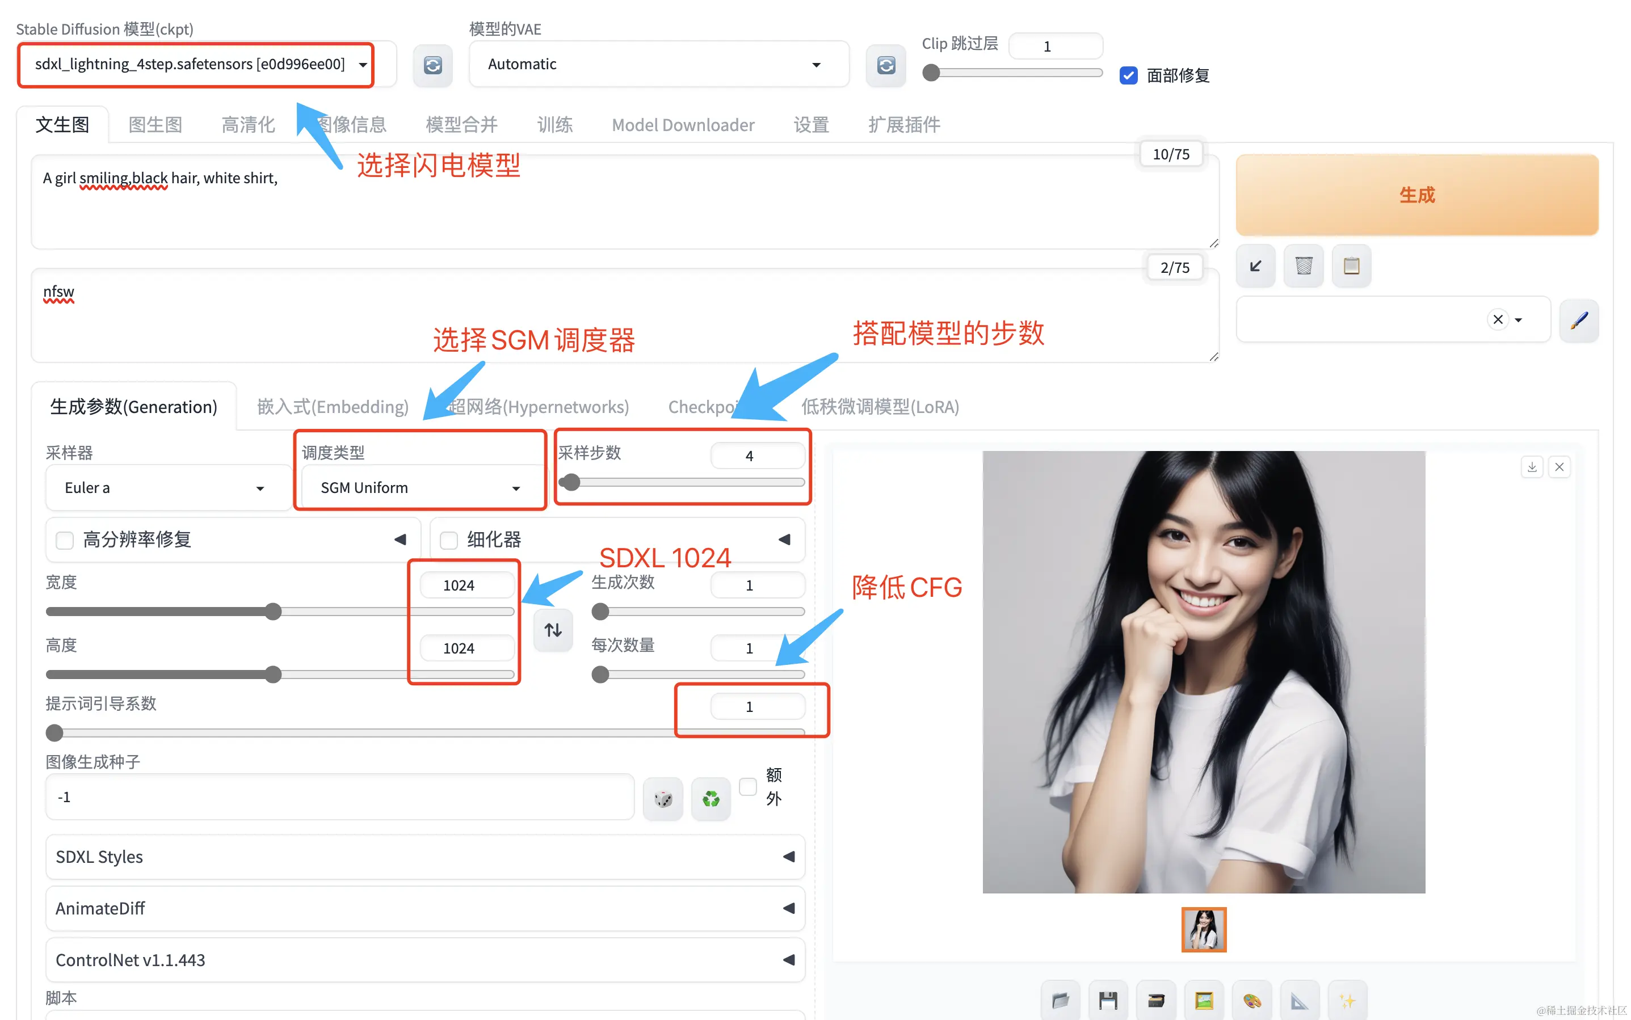Click the clipboard paste styles icon
This screenshot has height=1020, width=1631.
click(1351, 266)
